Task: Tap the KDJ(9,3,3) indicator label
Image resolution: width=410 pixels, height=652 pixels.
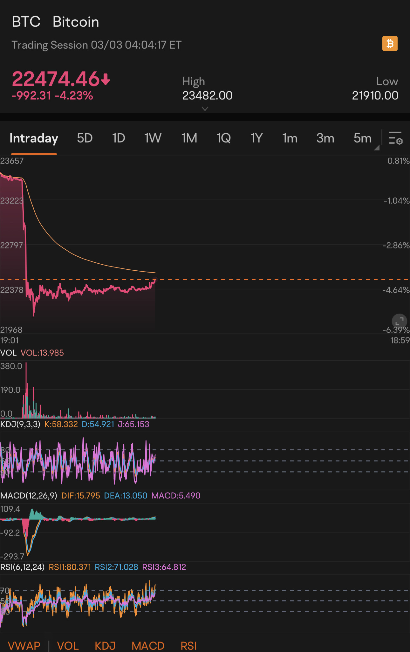Action: [x=20, y=424]
